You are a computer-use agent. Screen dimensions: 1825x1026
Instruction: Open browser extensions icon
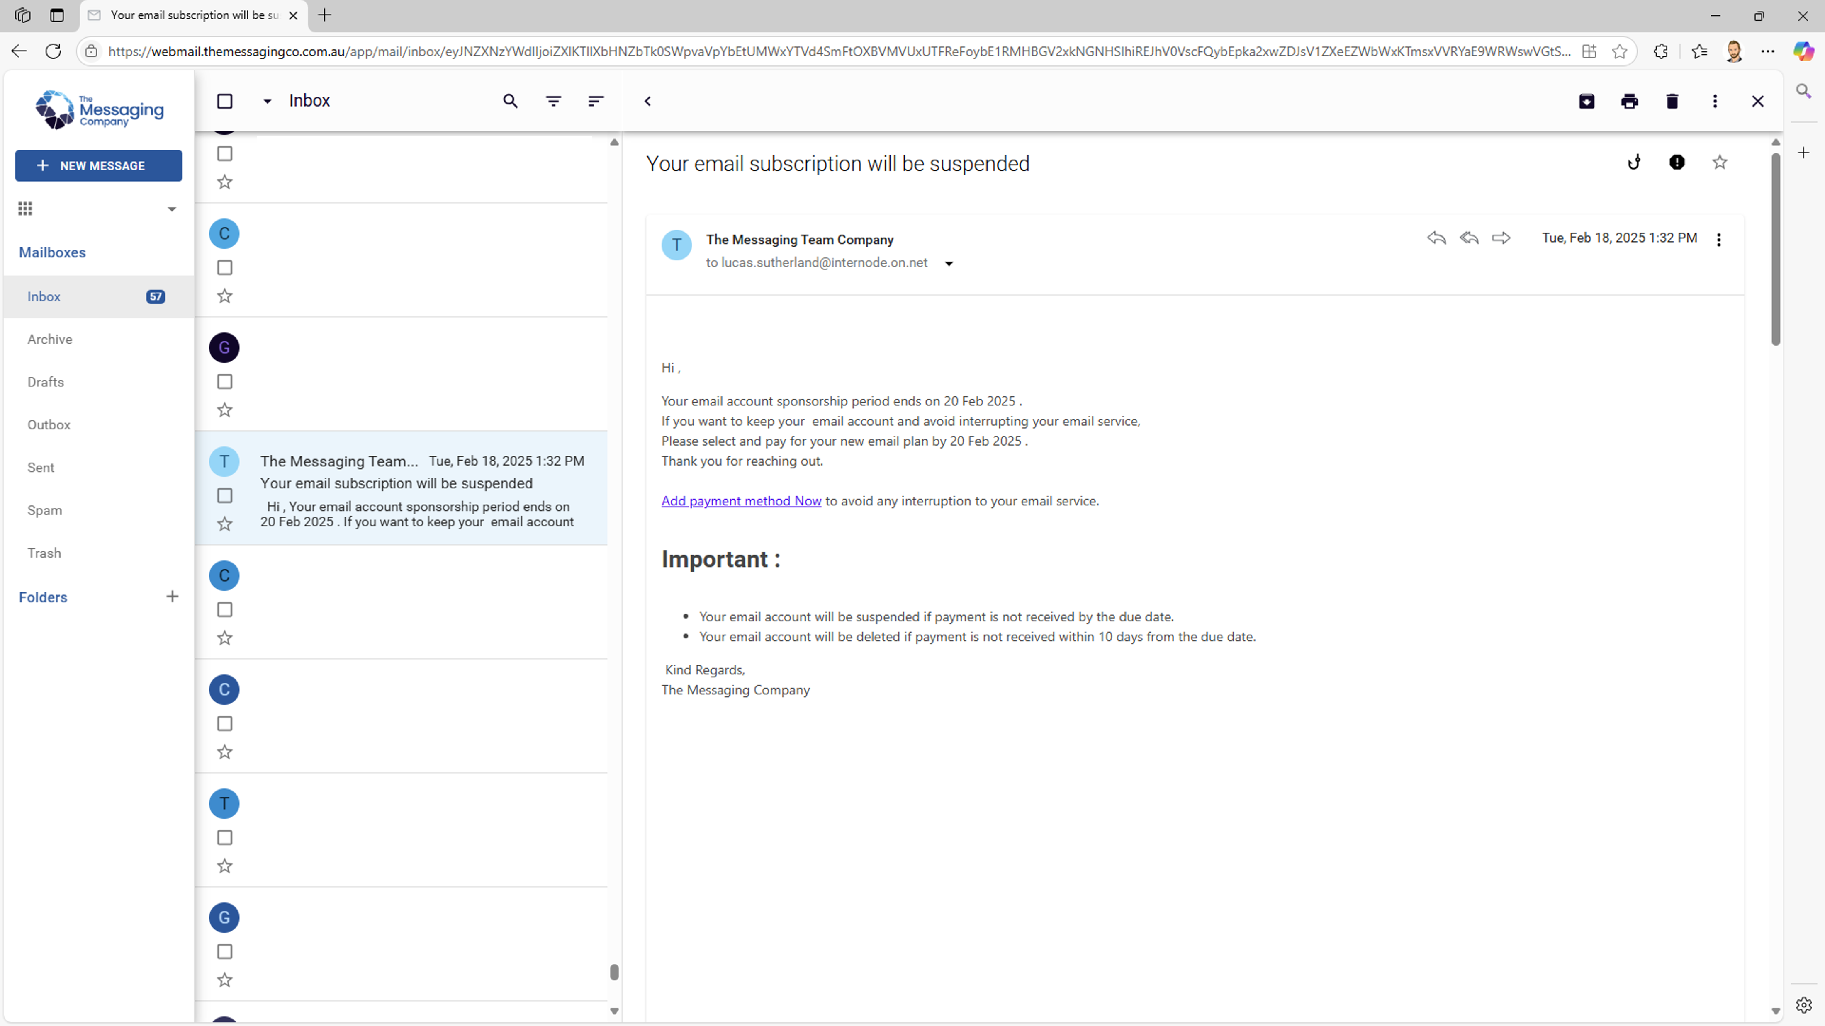1660,51
